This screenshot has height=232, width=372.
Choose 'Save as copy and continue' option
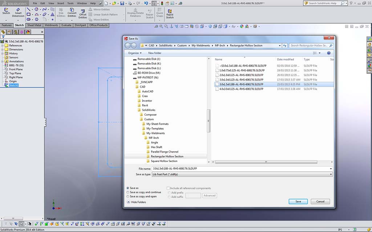click(x=128, y=192)
